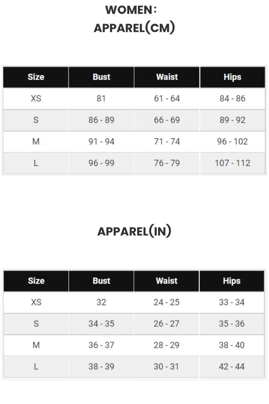Click the 24 - 25 waist value
269x404 pixels.
pyautogui.click(x=166, y=302)
